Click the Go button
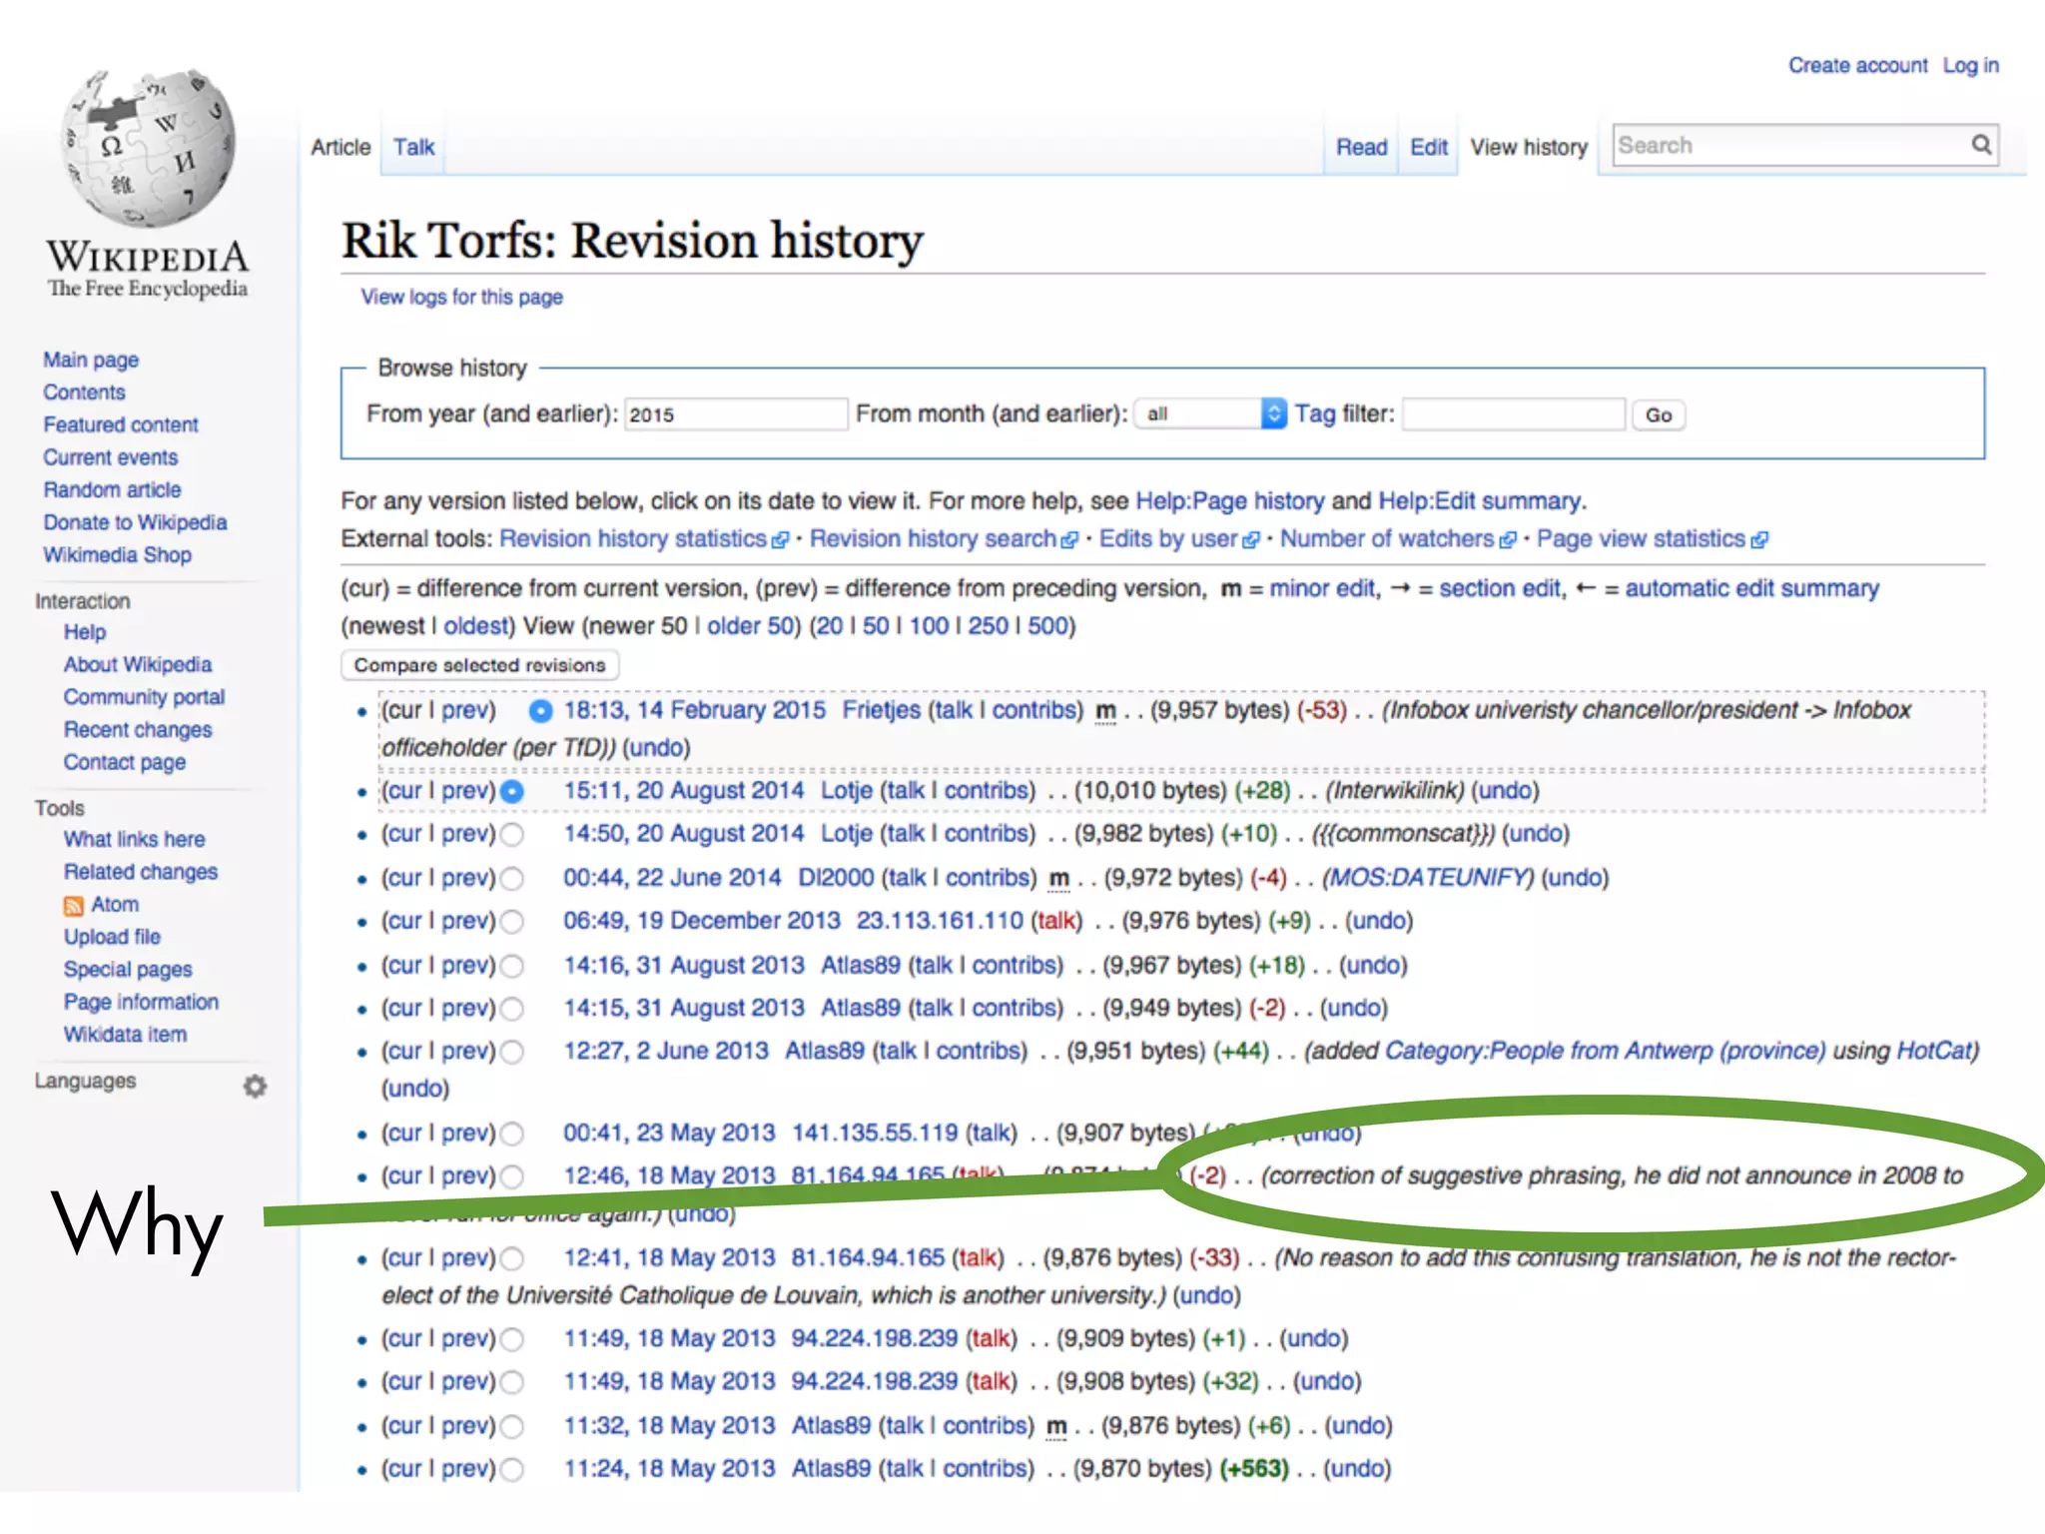Viewport: 2045px width, 1534px height. coord(1658,415)
